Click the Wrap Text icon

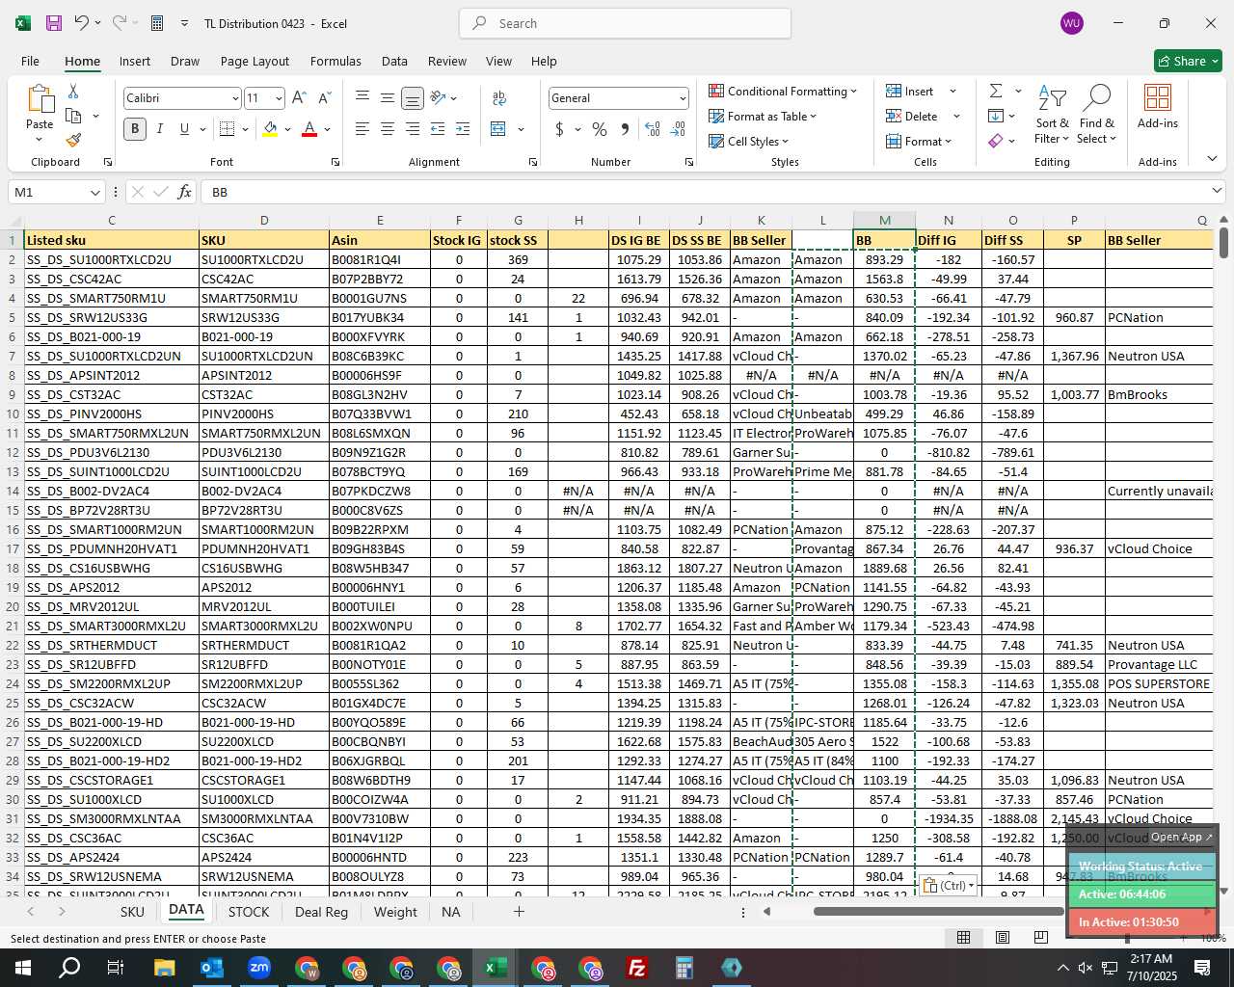click(x=499, y=98)
